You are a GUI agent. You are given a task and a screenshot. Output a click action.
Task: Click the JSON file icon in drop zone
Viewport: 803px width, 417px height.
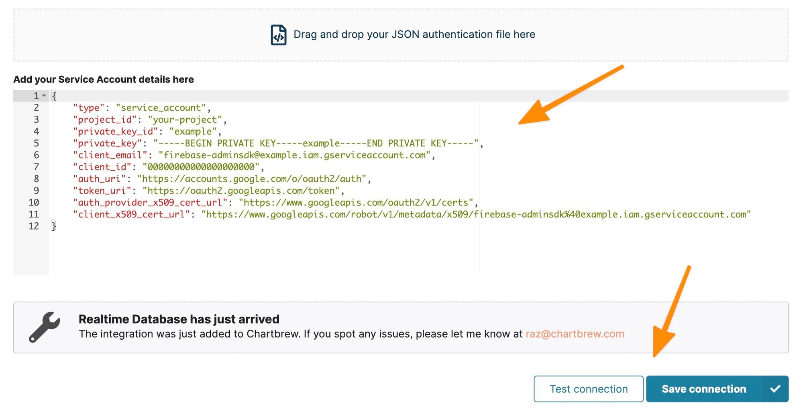[x=278, y=35]
